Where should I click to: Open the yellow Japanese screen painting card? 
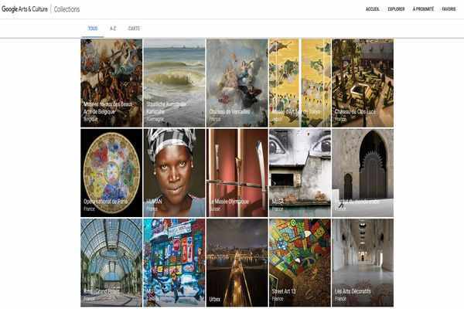[x=300, y=83]
